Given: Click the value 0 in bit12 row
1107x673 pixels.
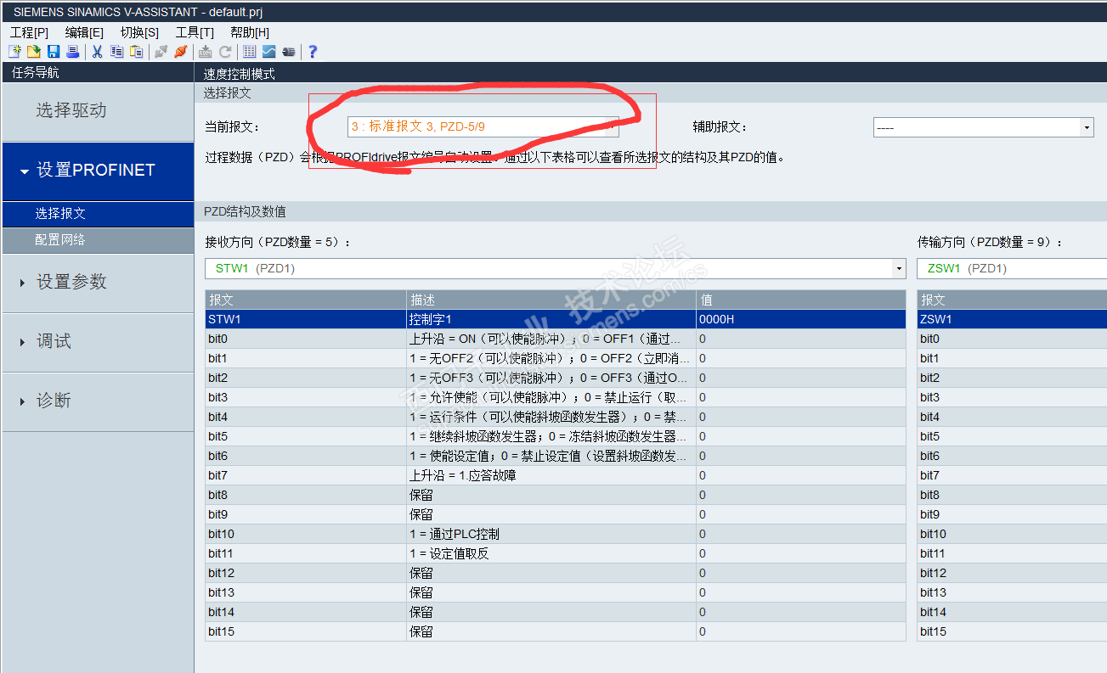Looking at the screenshot, I should (x=801, y=573).
